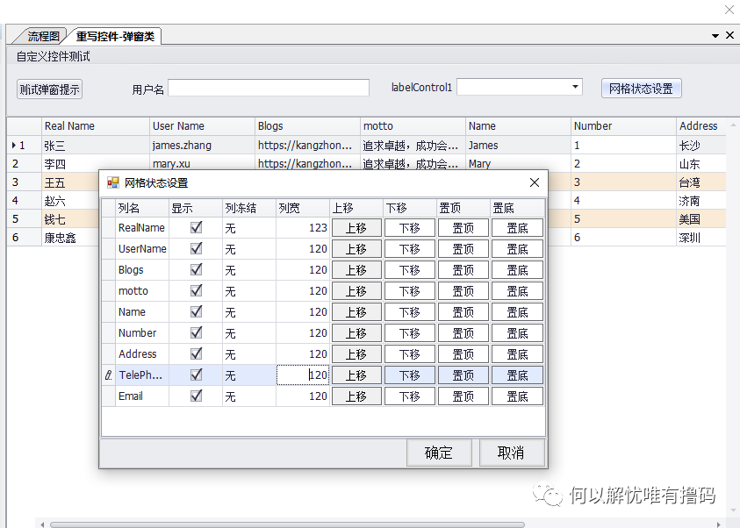The image size is (740, 528).
Task: Click the tab list dropdown arrow icon
Action: coord(715,36)
